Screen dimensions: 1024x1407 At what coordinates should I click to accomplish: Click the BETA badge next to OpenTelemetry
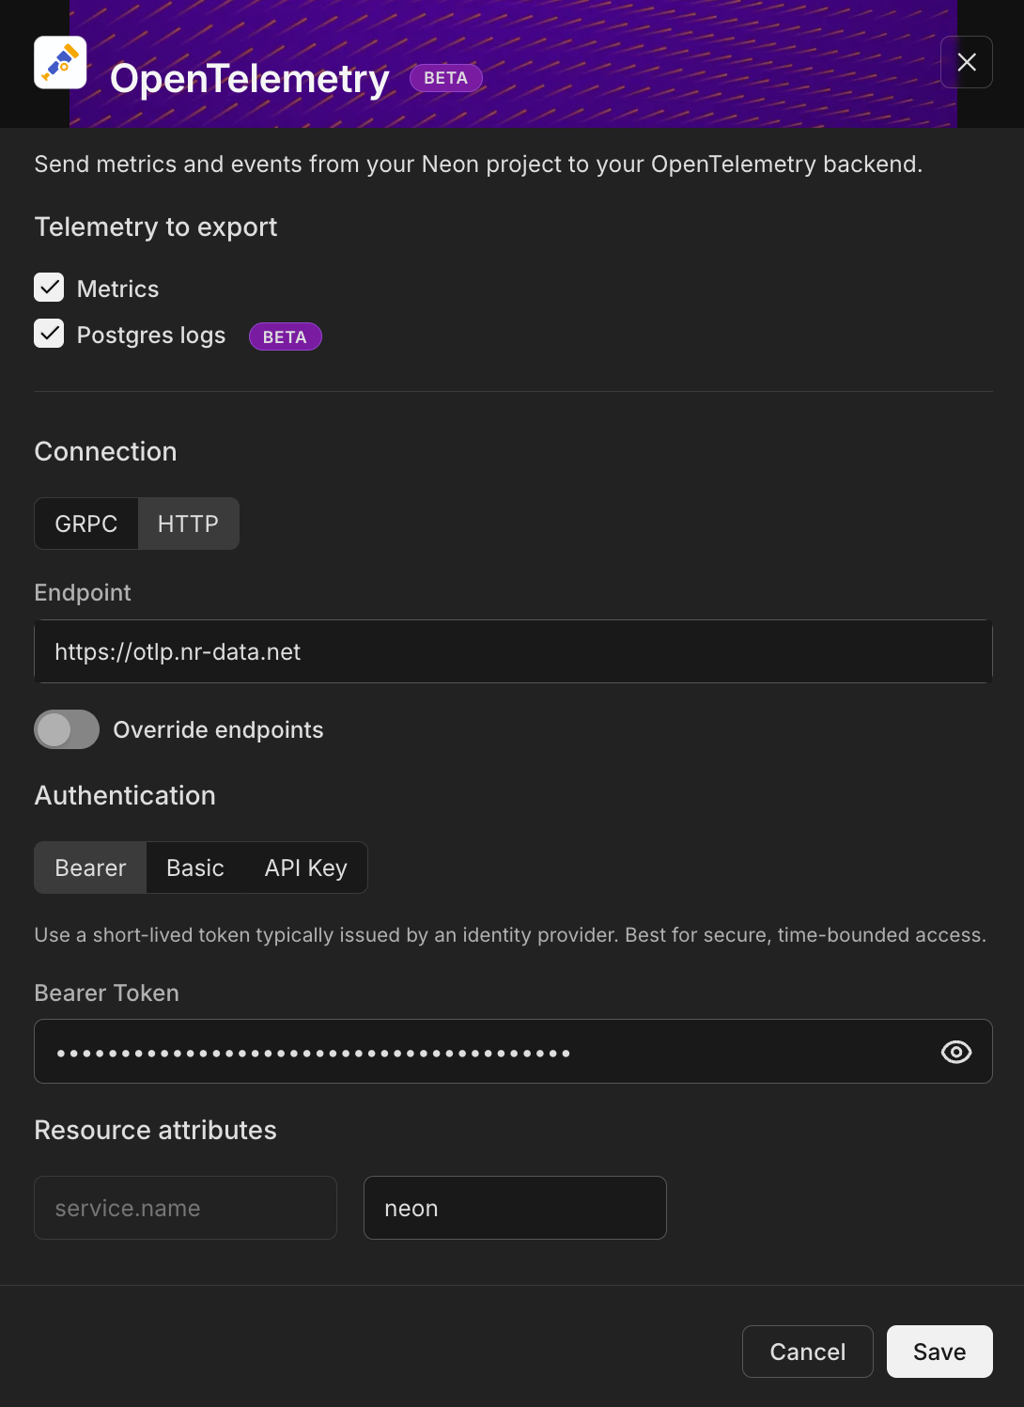click(445, 78)
